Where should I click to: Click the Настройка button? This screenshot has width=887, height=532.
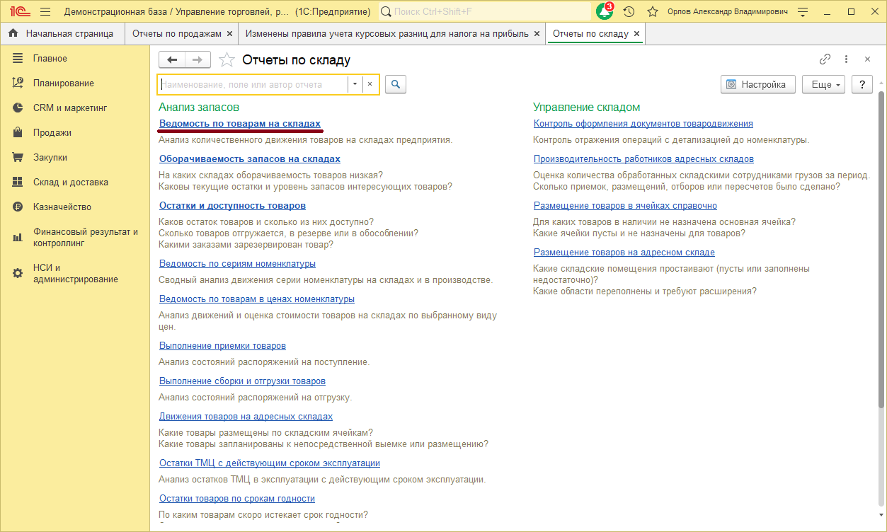pos(757,84)
